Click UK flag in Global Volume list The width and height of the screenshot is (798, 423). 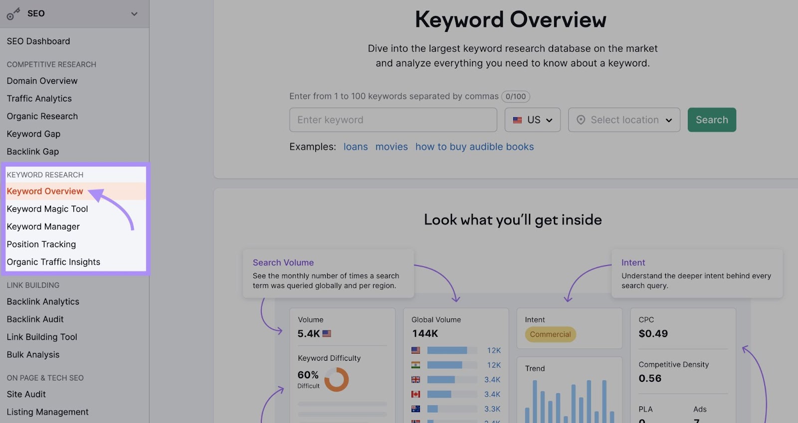coord(415,380)
